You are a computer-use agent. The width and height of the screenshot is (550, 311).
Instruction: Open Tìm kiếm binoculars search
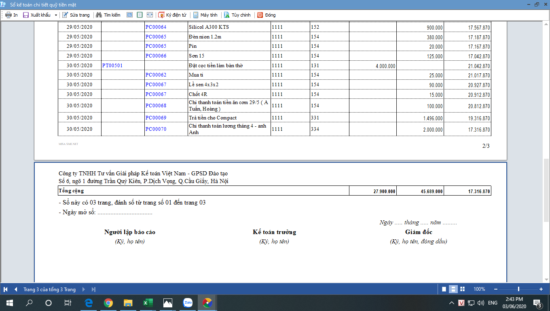click(x=99, y=15)
